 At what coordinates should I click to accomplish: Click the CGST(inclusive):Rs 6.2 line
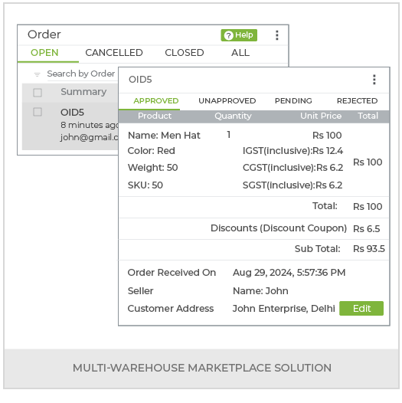click(x=293, y=168)
